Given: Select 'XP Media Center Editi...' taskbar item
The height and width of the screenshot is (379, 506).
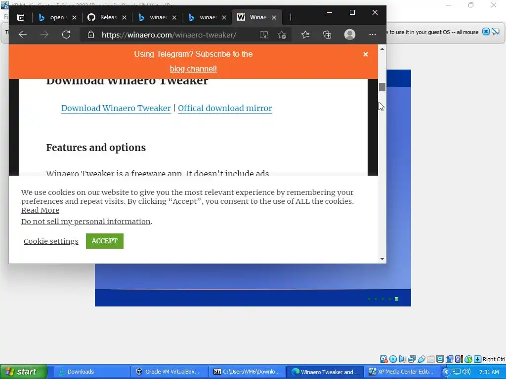Looking at the screenshot, I should coord(403,372).
